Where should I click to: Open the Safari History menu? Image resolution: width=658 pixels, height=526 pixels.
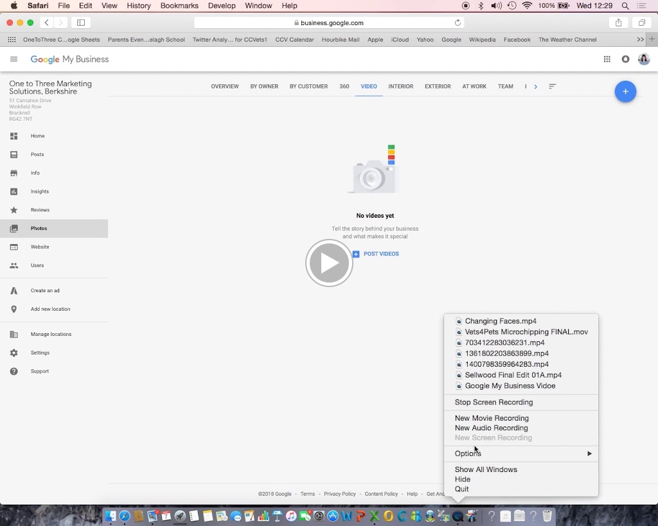139,6
